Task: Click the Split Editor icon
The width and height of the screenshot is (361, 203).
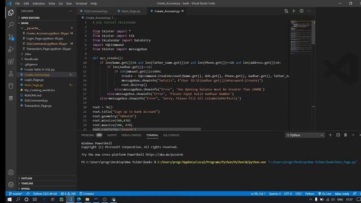Action: (301, 11)
